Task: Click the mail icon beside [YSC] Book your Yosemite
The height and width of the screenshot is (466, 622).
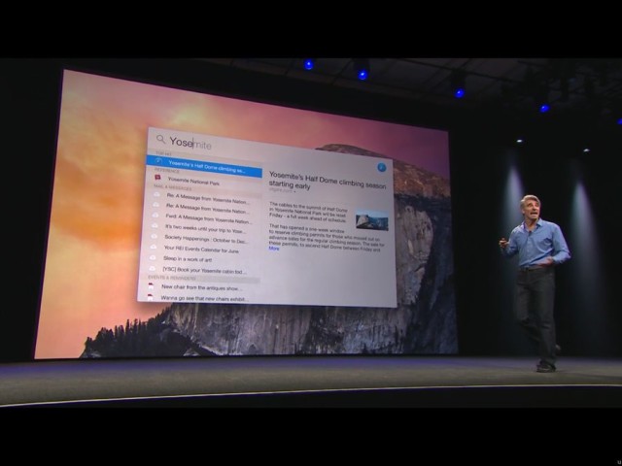Action: [152, 268]
